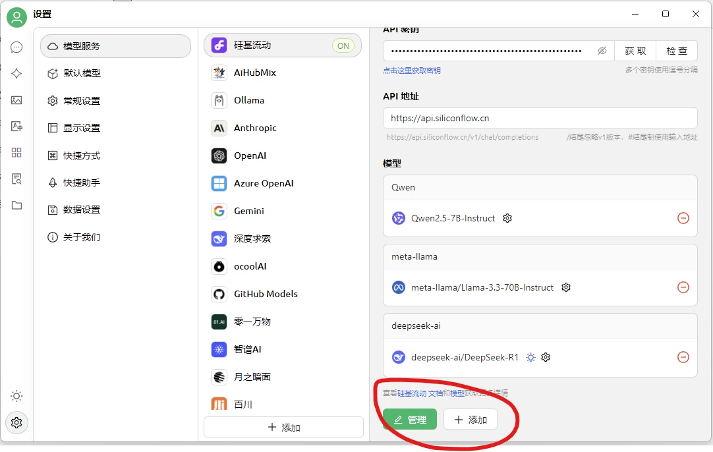The width and height of the screenshot is (713, 452).
Task: Click the API 地址 input field
Action: click(540, 119)
